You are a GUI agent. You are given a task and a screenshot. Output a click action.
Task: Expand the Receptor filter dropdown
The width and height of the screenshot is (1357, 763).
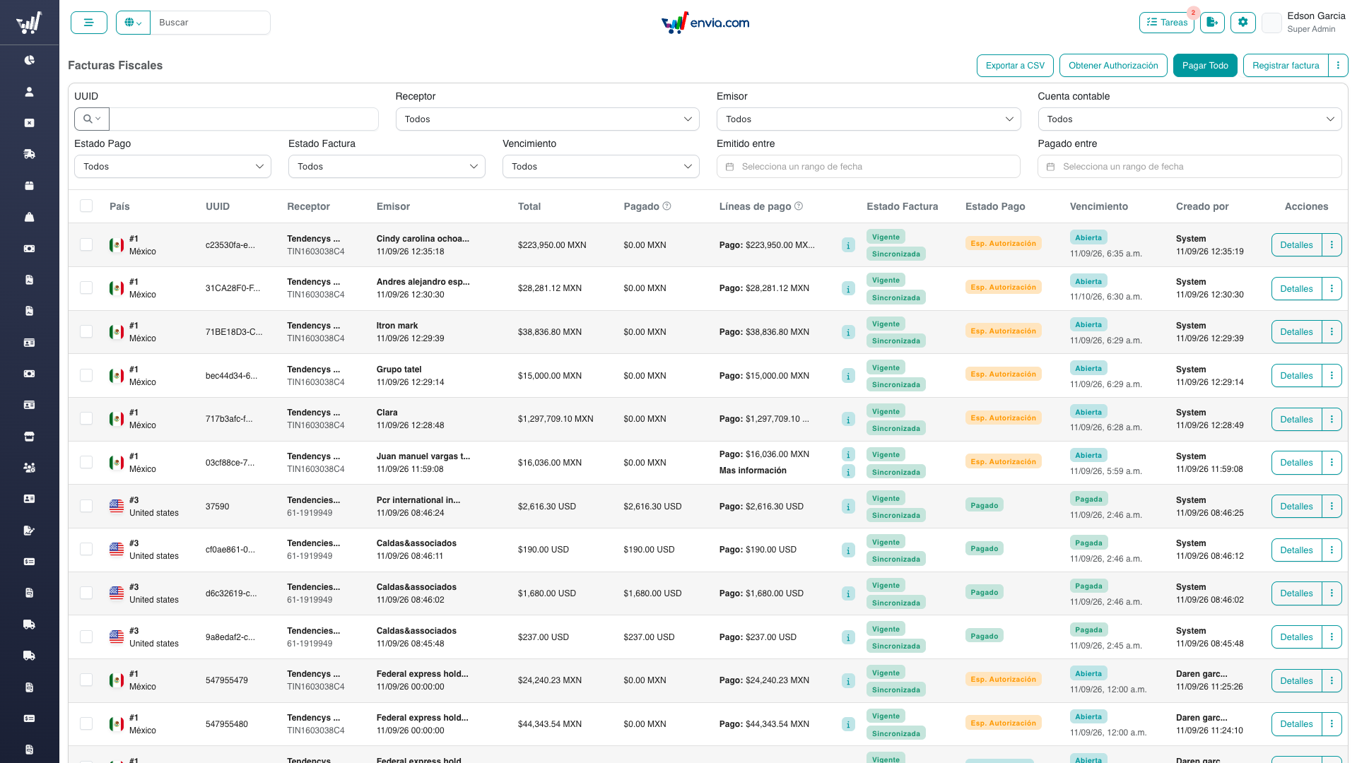548,119
